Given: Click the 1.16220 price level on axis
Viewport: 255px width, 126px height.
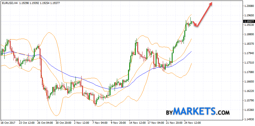Looking at the screenshot, I should coord(249,91).
